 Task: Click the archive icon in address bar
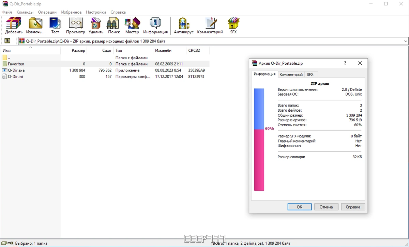point(22,41)
